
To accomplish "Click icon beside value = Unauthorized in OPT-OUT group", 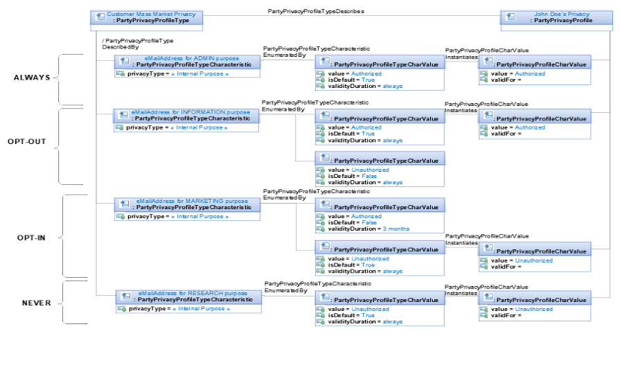I will click(x=321, y=170).
